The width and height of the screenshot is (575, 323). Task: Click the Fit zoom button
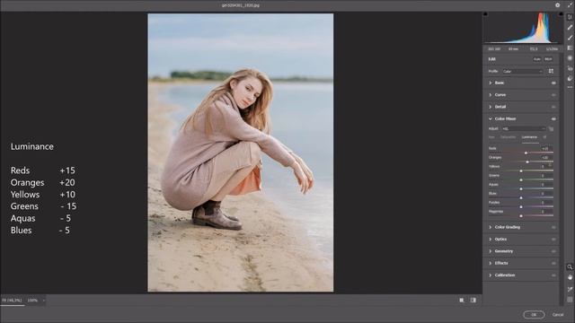(12, 301)
